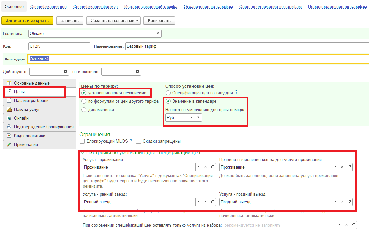Open 'Спецификации цен' link
Image resolution: width=369 pixels, height=234 pixels.
click(48, 7)
